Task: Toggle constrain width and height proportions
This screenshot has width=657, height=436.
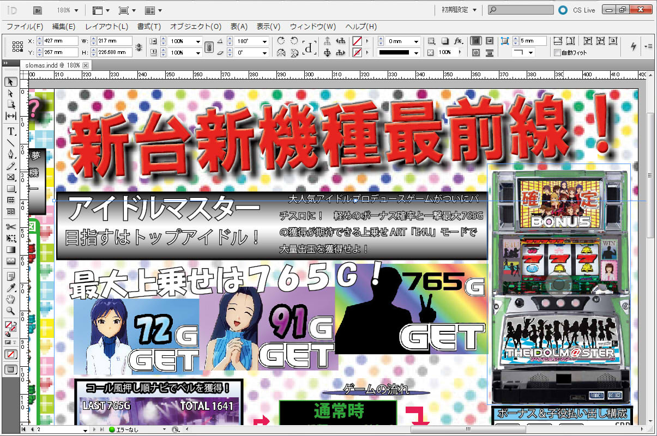Action: 138,47
